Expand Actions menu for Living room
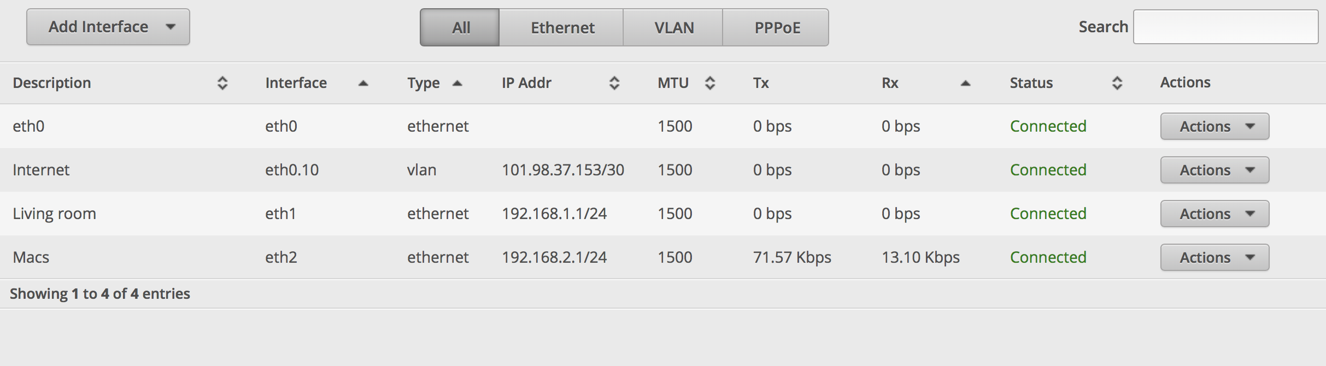The height and width of the screenshot is (366, 1326). coord(1214,214)
